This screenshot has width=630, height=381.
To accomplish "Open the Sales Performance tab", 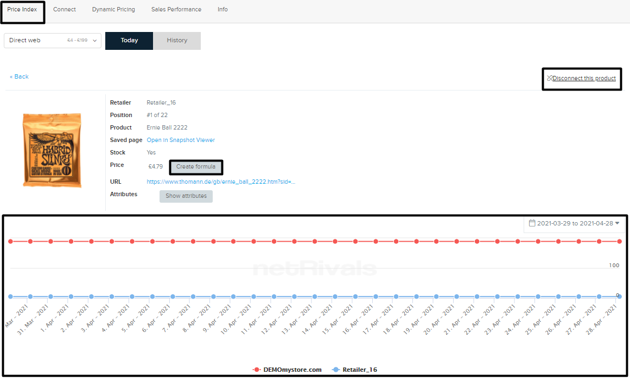I will click(x=176, y=10).
